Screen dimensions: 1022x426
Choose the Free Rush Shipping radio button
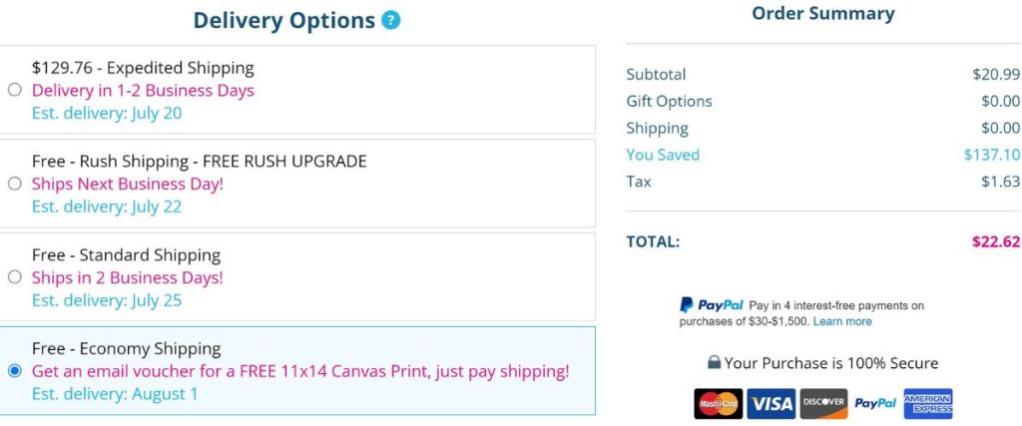(14, 184)
